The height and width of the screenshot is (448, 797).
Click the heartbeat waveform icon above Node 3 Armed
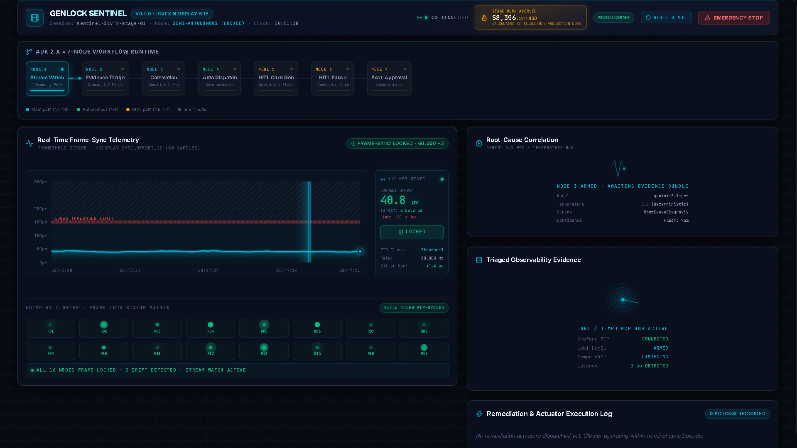(619, 168)
